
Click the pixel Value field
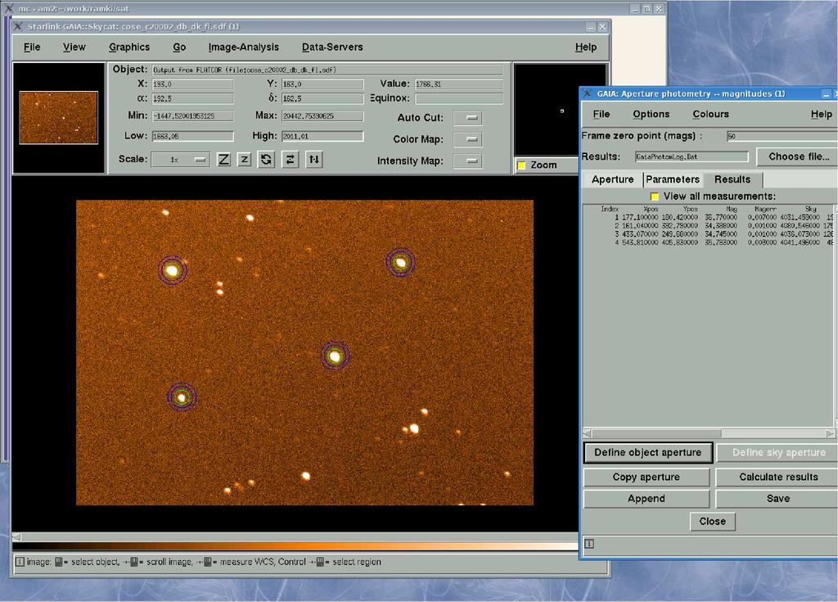(x=458, y=84)
